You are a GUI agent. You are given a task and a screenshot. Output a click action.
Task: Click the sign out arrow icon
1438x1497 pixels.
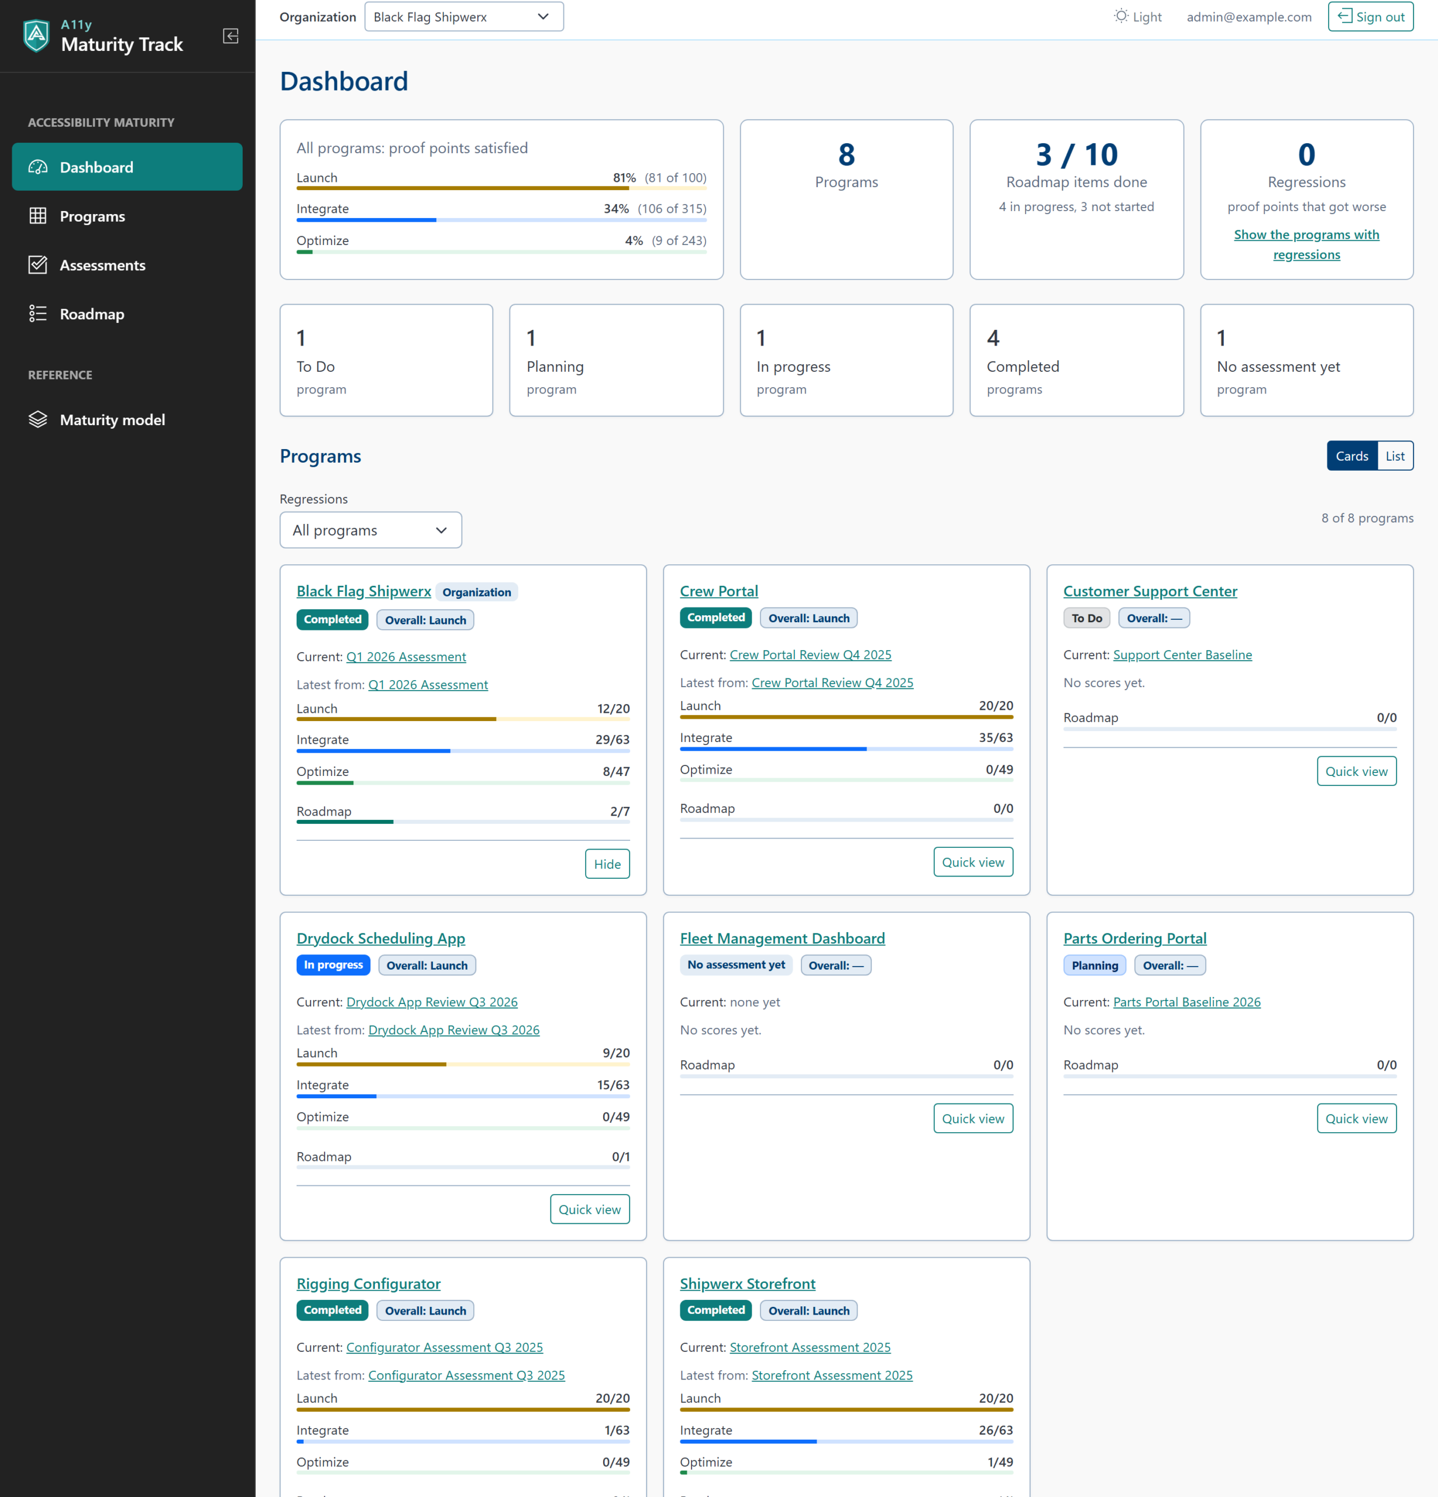click(1345, 16)
